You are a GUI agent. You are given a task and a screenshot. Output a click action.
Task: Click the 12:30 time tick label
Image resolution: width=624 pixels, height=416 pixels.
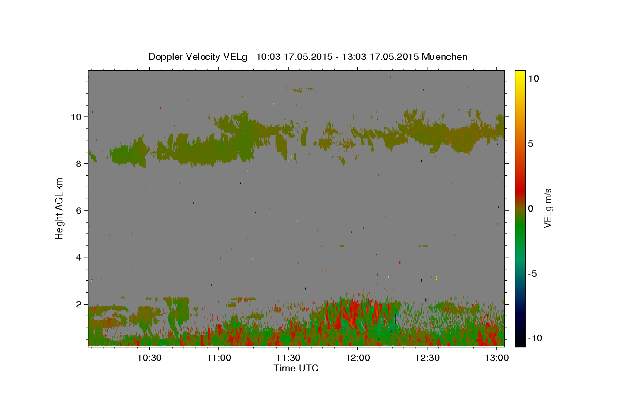(427, 358)
